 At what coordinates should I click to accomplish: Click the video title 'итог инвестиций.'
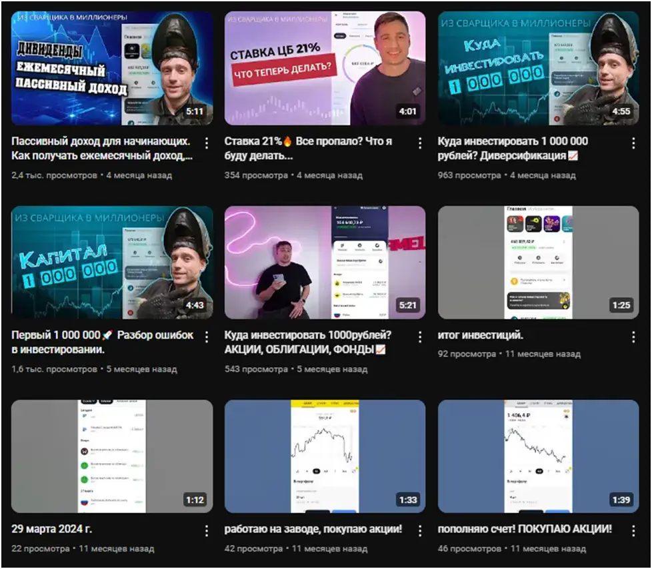[x=480, y=335]
